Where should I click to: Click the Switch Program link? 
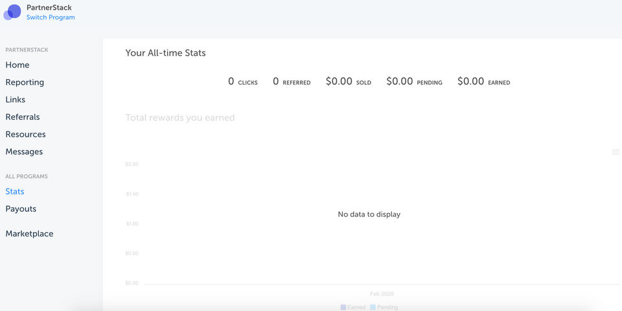tap(51, 17)
